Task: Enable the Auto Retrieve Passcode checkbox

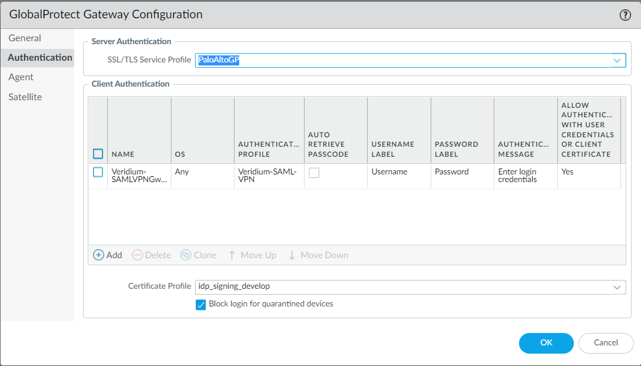Action: tap(315, 173)
